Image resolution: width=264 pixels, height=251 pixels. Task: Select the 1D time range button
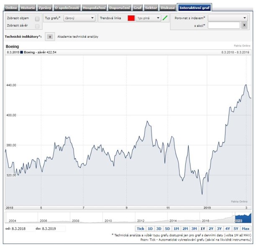click(150, 228)
